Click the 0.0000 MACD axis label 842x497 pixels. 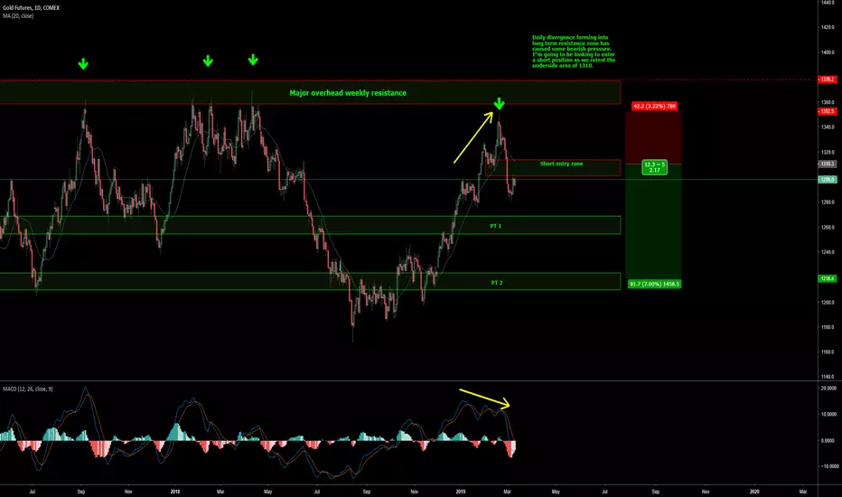tap(828, 441)
